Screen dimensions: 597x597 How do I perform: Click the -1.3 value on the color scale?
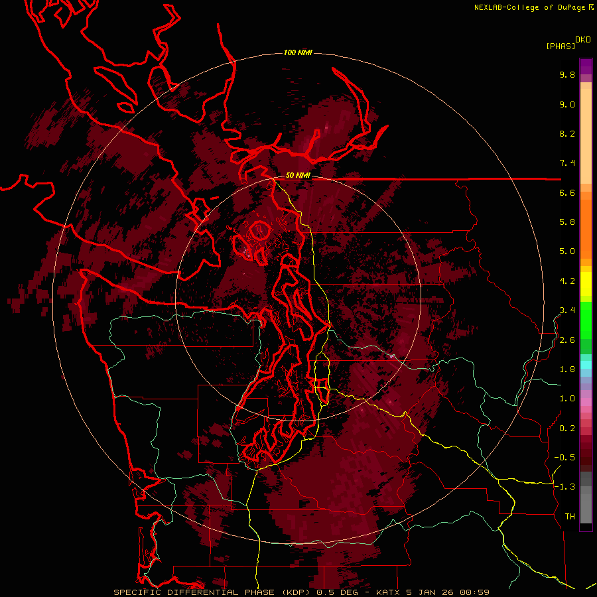[564, 487]
